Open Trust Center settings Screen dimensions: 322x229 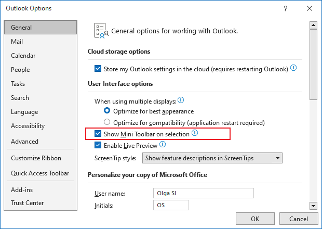click(x=41, y=203)
